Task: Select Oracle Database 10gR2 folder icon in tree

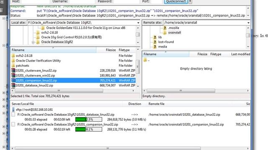Action: 38,42
